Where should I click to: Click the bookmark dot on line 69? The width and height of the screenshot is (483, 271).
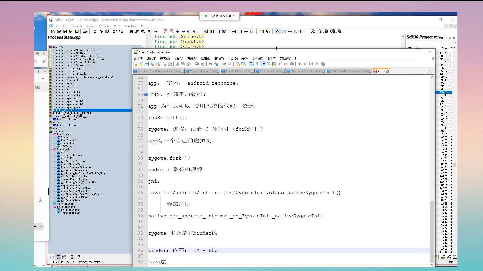coord(146,95)
